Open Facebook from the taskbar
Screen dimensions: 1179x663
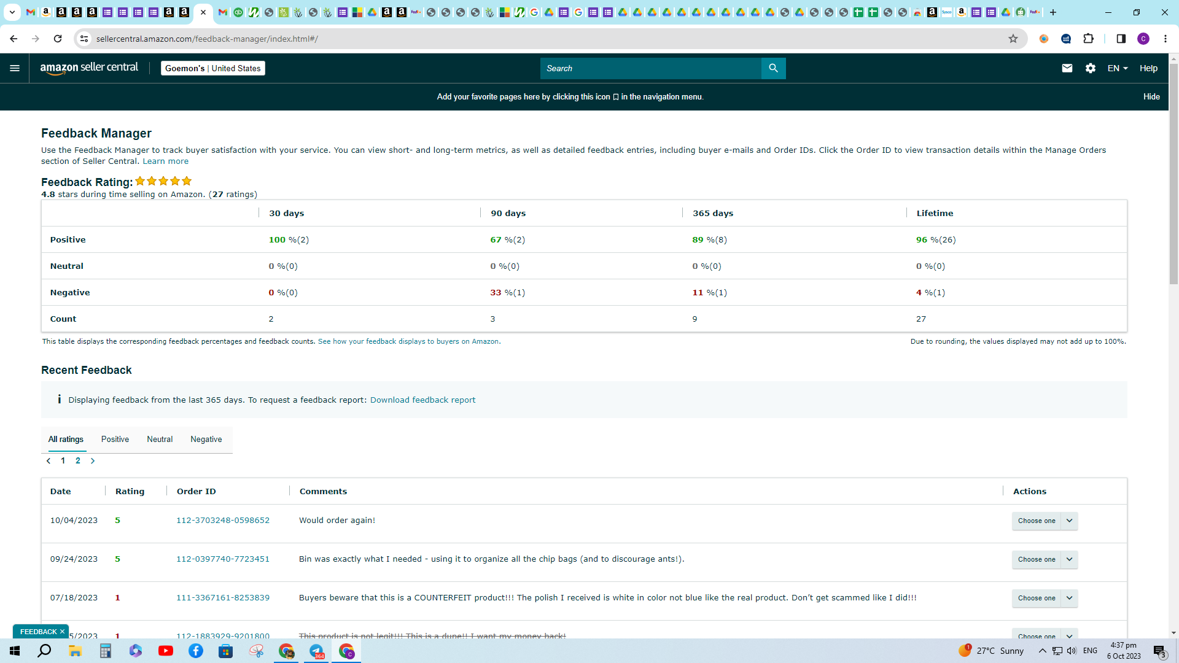pyautogui.click(x=196, y=651)
